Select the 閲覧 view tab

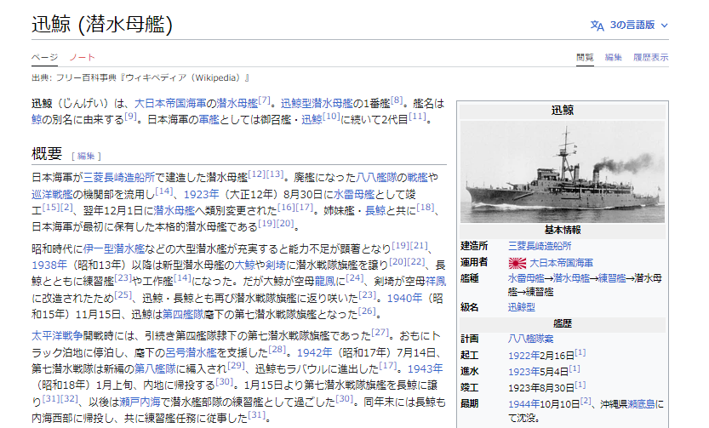click(x=585, y=57)
